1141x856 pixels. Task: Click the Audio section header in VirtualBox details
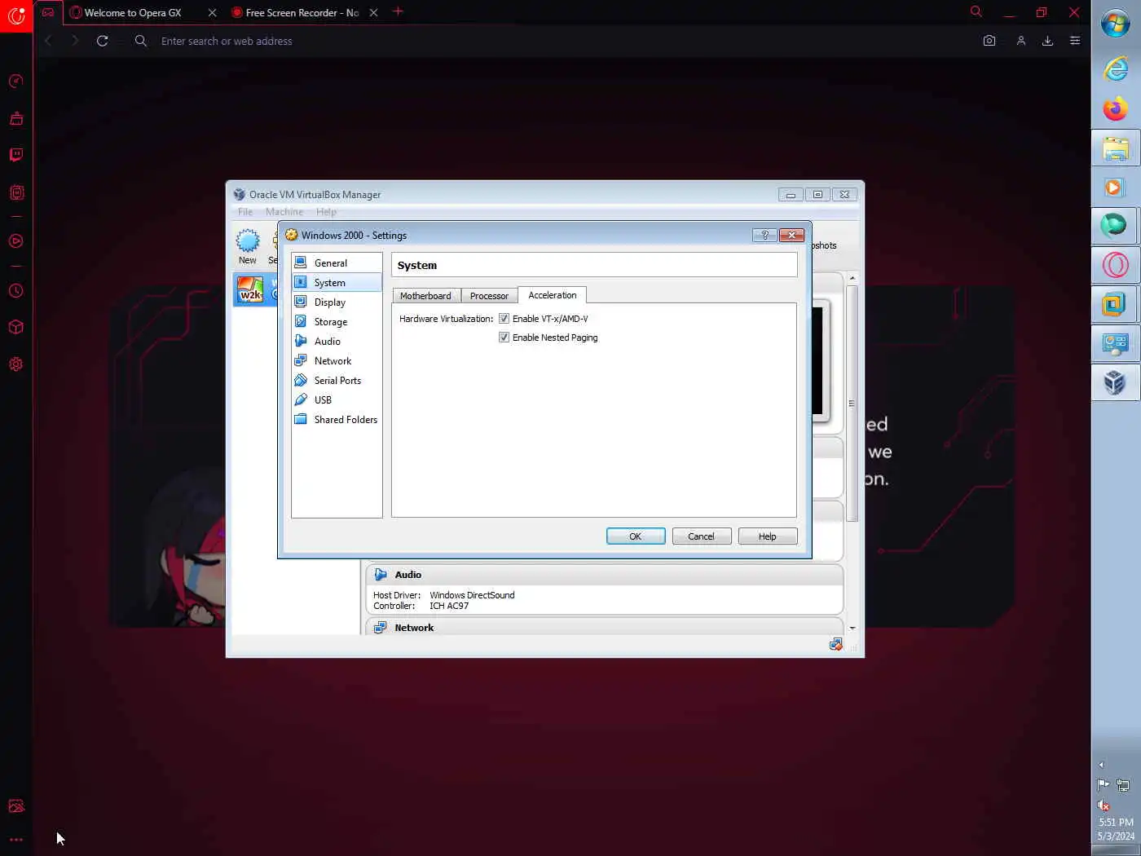pyautogui.click(x=604, y=575)
